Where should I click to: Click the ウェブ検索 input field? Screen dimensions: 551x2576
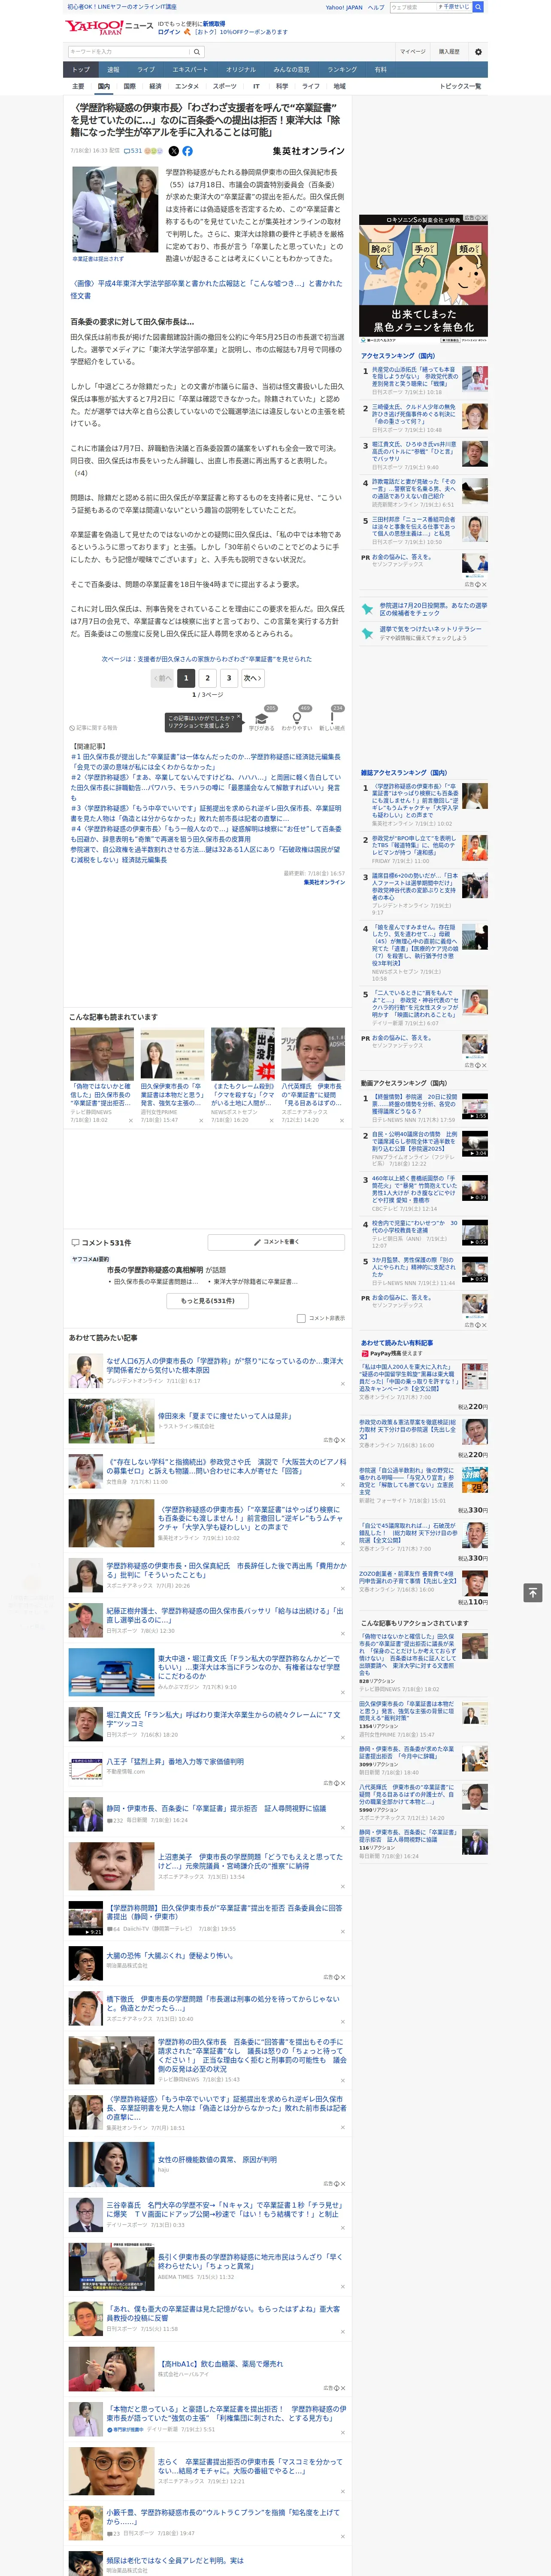click(x=412, y=7)
